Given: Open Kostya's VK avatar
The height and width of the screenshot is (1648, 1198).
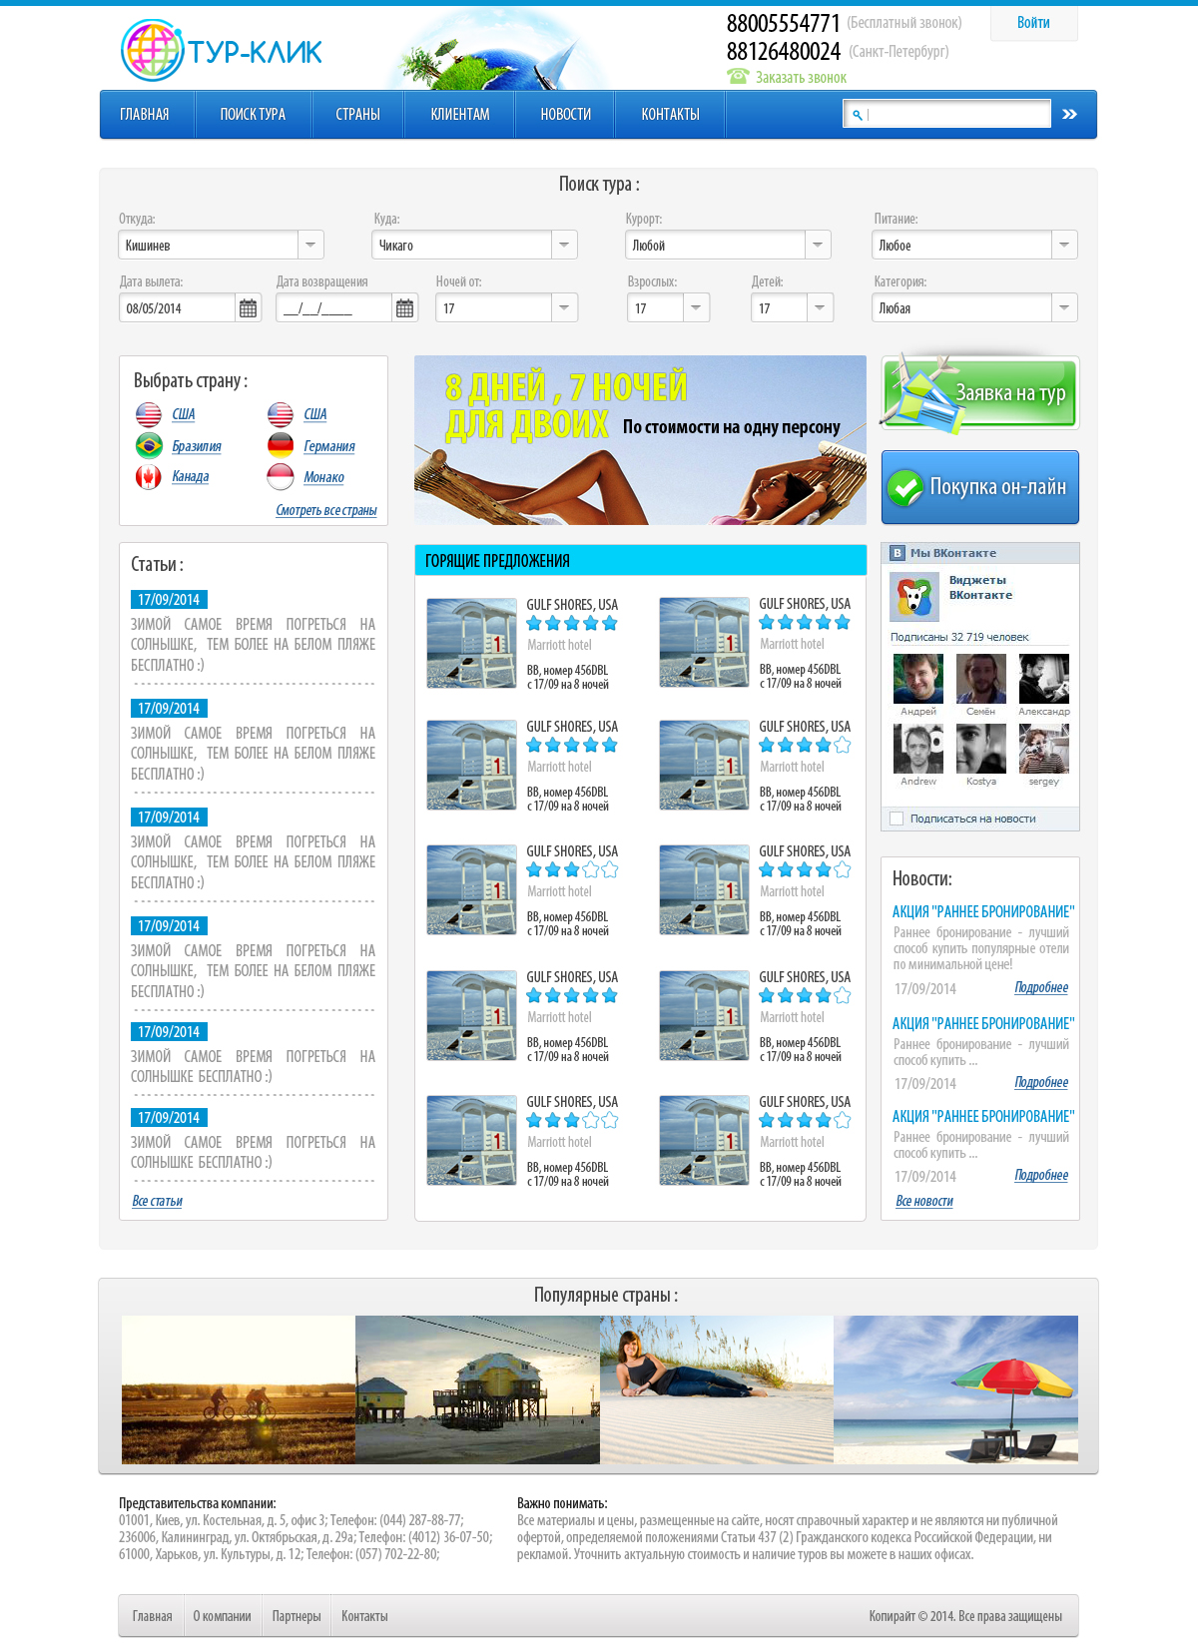Looking at the screenshot, I should coord(981,749).
